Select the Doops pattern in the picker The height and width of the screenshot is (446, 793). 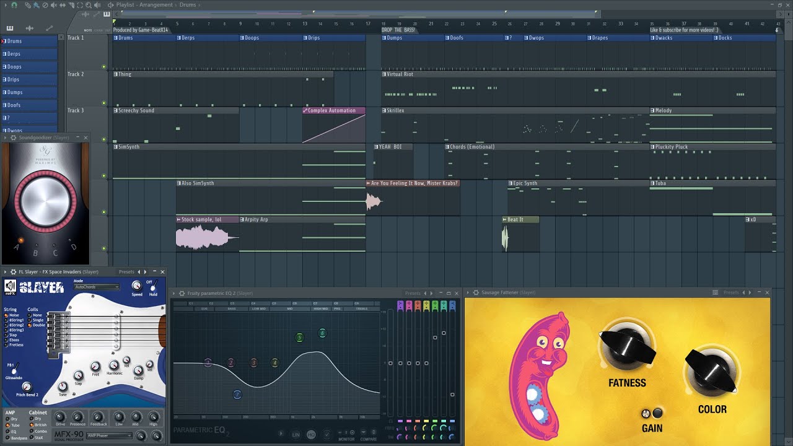click(29, 66)
